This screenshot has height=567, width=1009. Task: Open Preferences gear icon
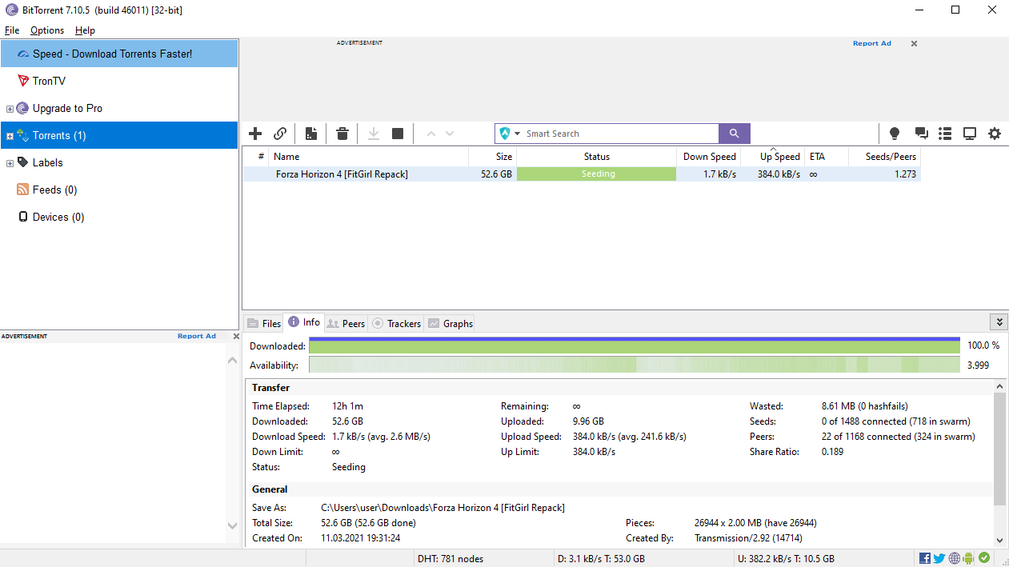[x=995, y=134]
